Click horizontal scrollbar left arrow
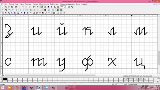Viewport: 160px width, 90px height. pos(3,75)
